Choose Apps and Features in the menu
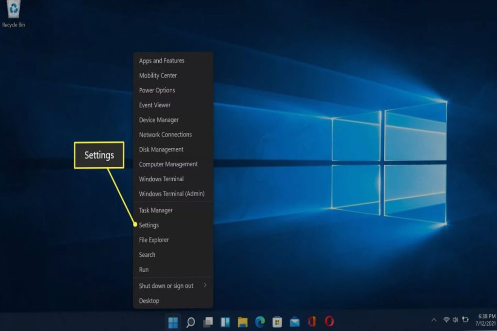The width and height of the screenshot is (497, 331). point(173,61)
